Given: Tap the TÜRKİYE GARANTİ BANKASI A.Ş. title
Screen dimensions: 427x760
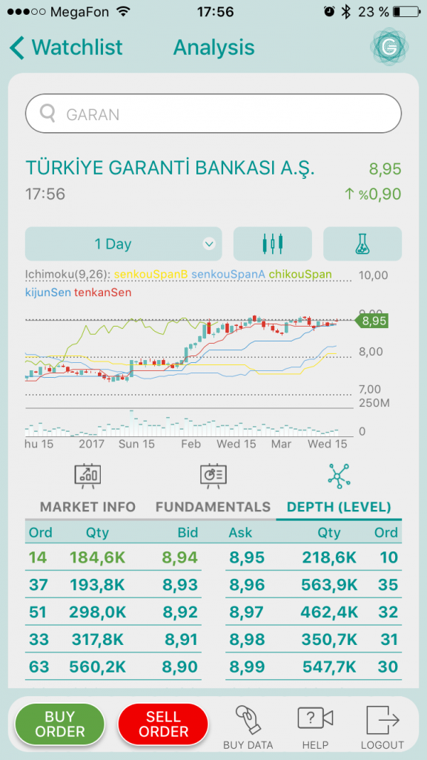Looking at the screenshot, I should tap(170, 168).
